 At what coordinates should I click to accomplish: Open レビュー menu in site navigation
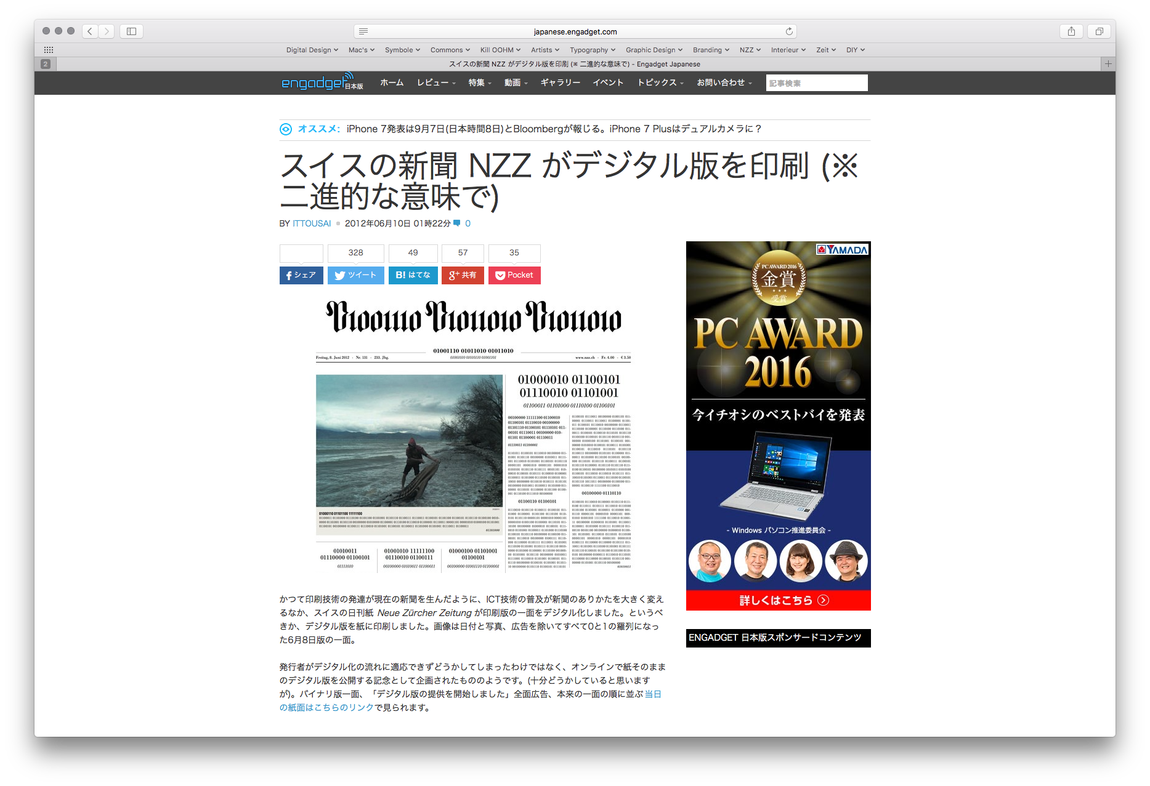point(436,82)
